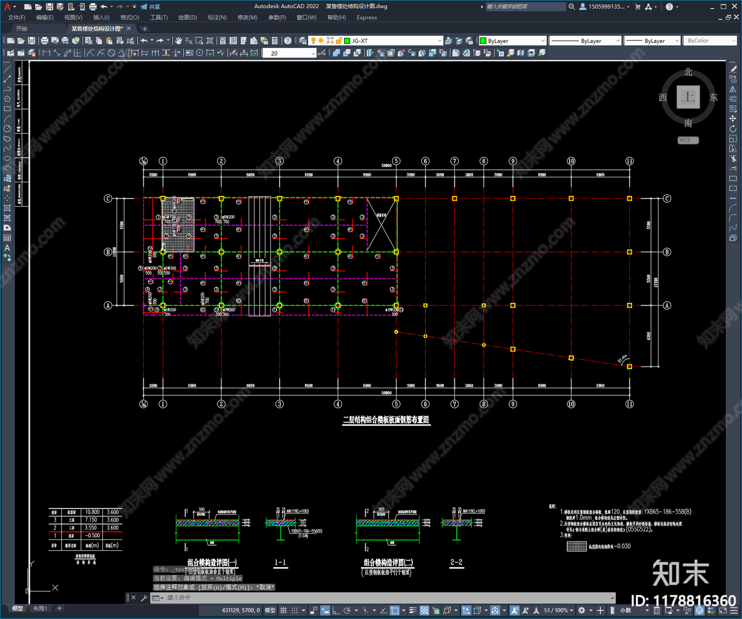Screen dimensions: 742x619
Task: Open the 格式(O) menu
Action: 129,18
